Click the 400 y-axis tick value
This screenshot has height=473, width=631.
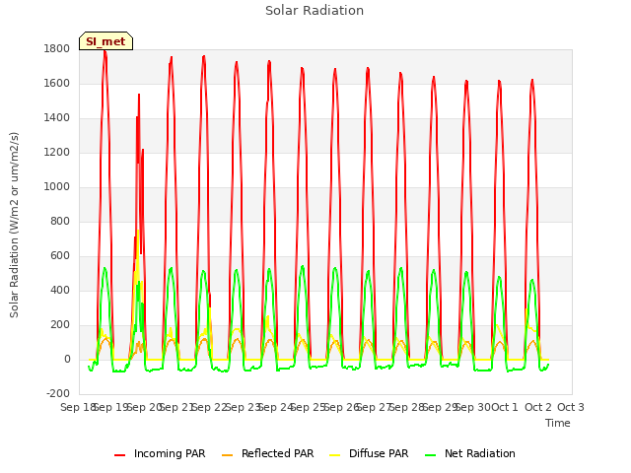(60, 291)
